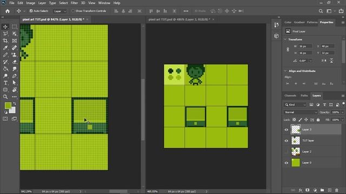The height and width of the screenshot is (194, 346).
Task: Open the Normal blend mode dropdown
Action: 301,112
